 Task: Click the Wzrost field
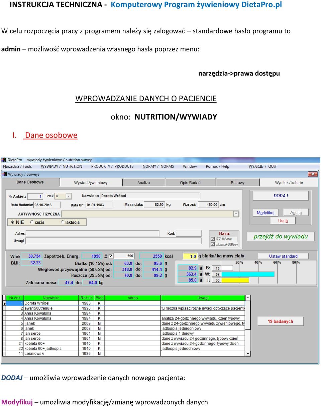tap(208, 204)
